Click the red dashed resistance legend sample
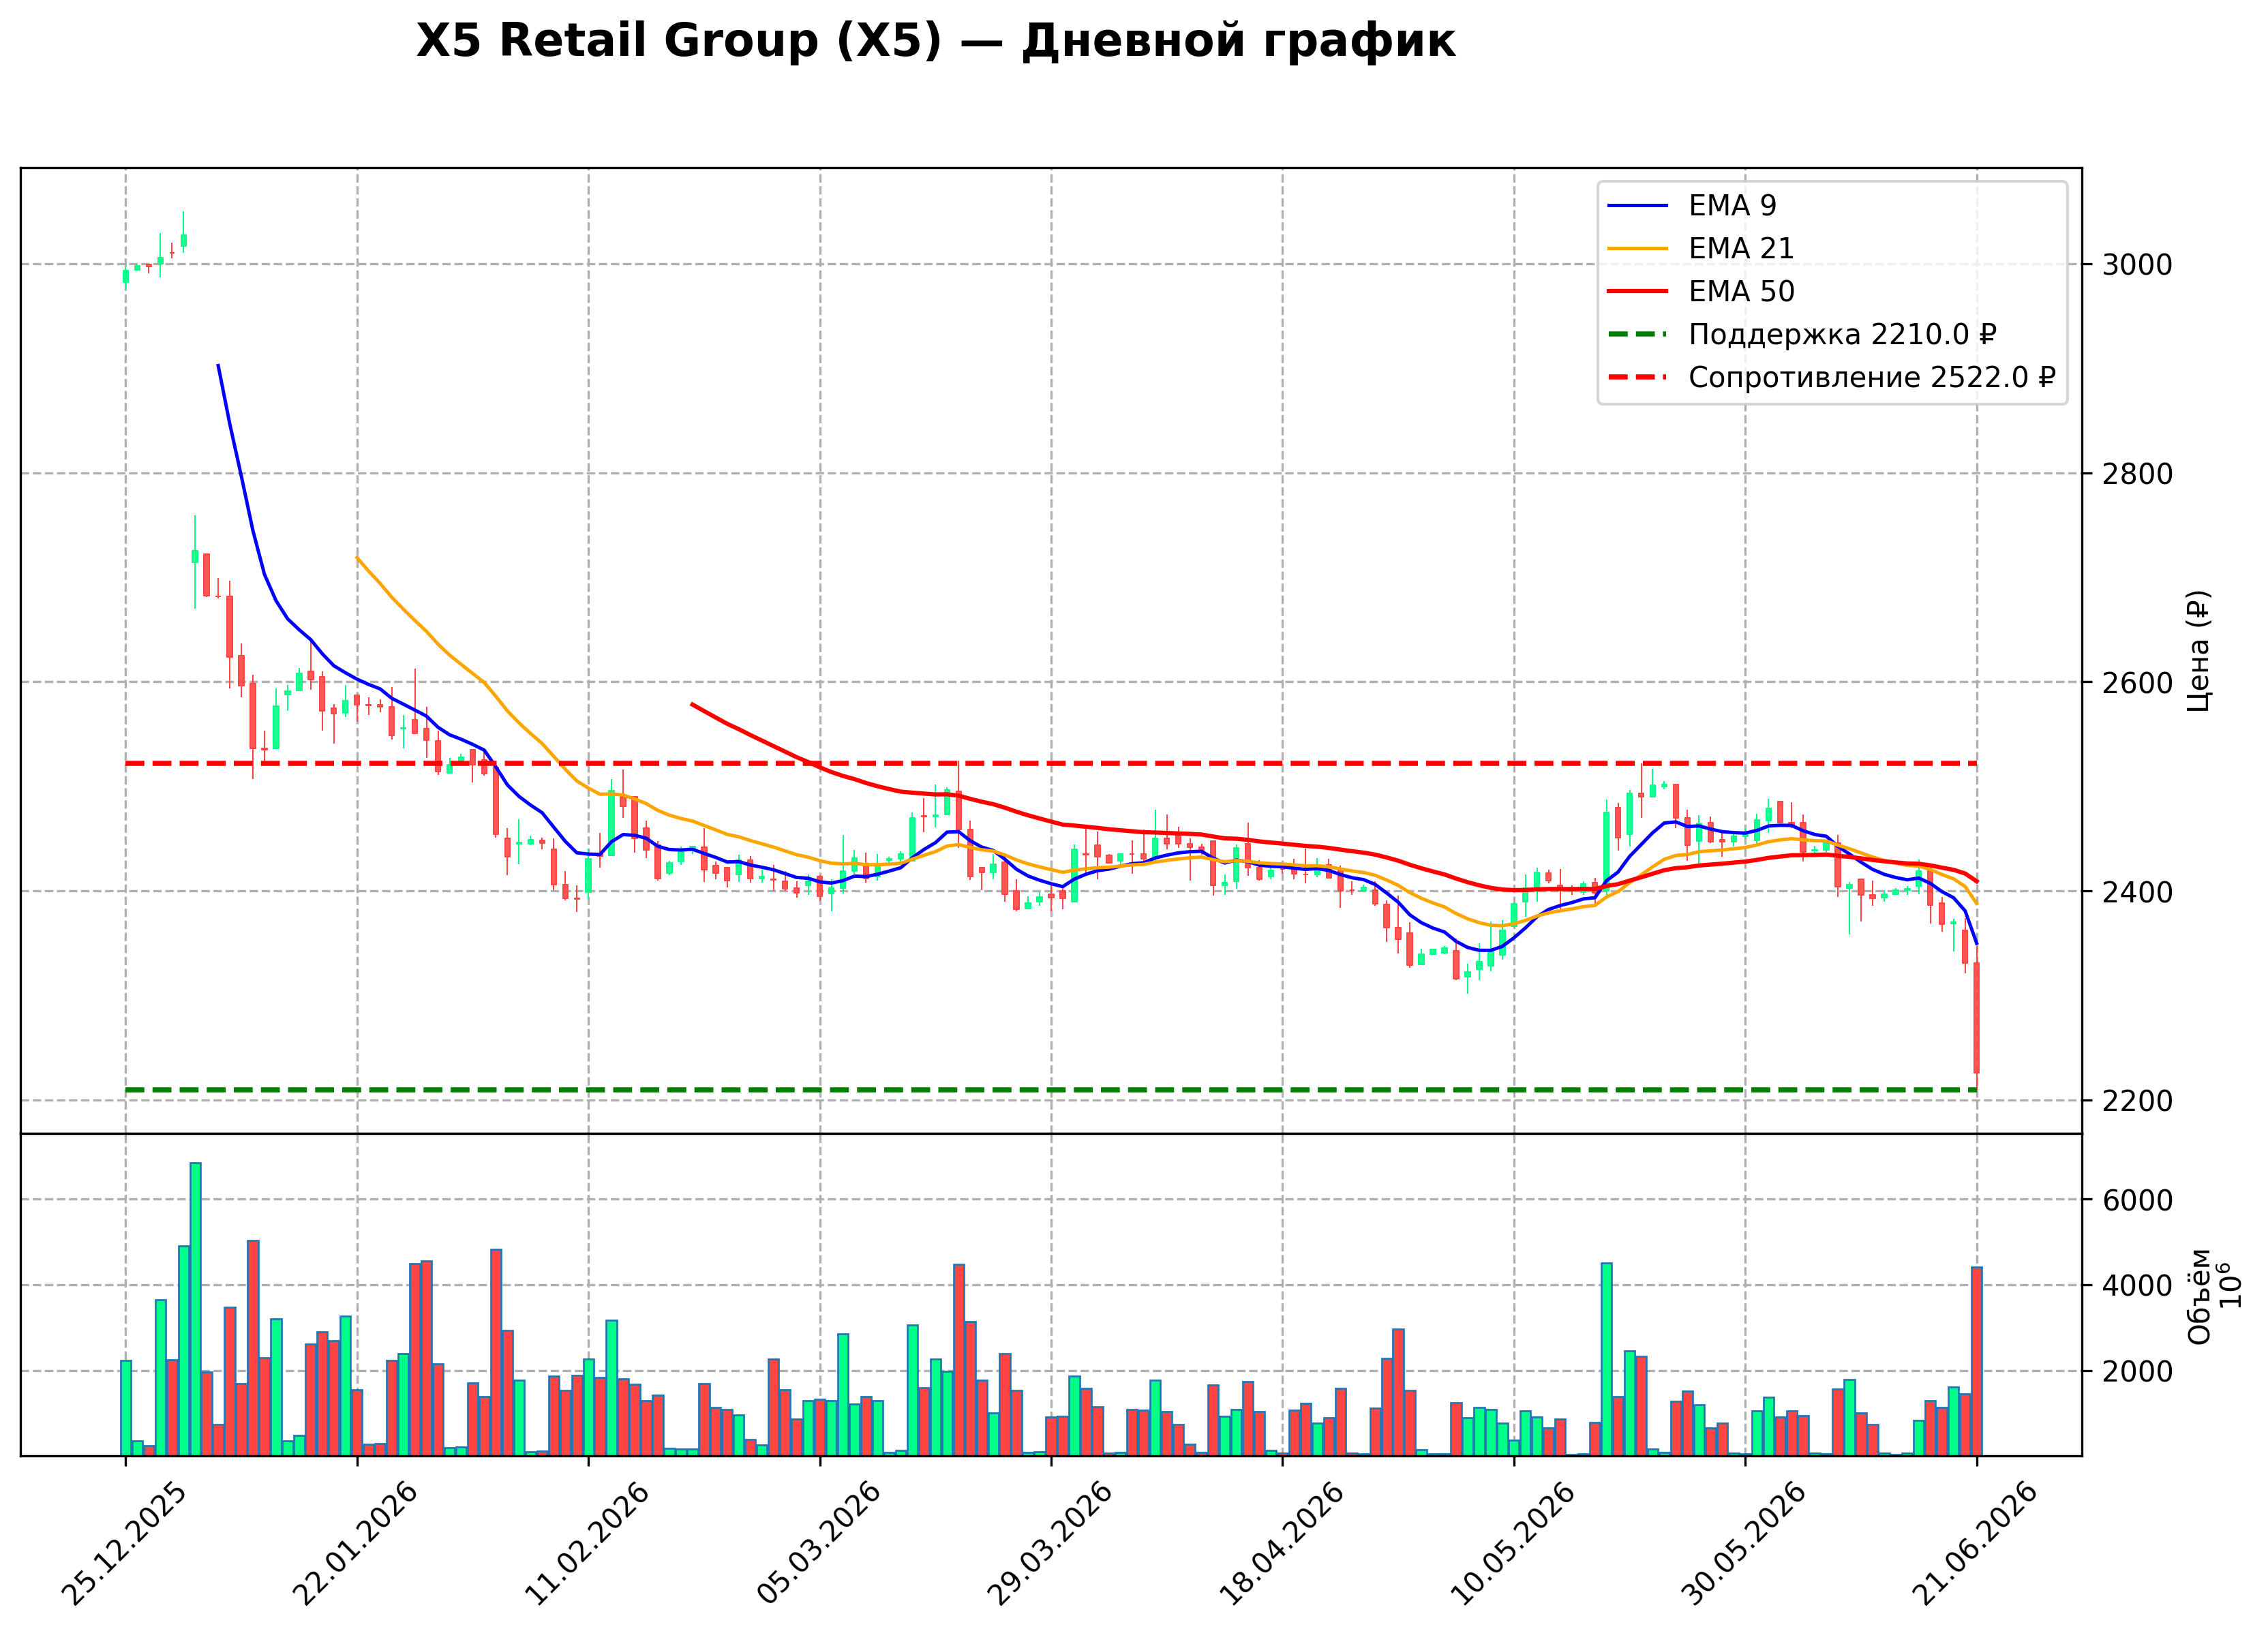The image size is (2268, 1631). (x=1638, y=377)
